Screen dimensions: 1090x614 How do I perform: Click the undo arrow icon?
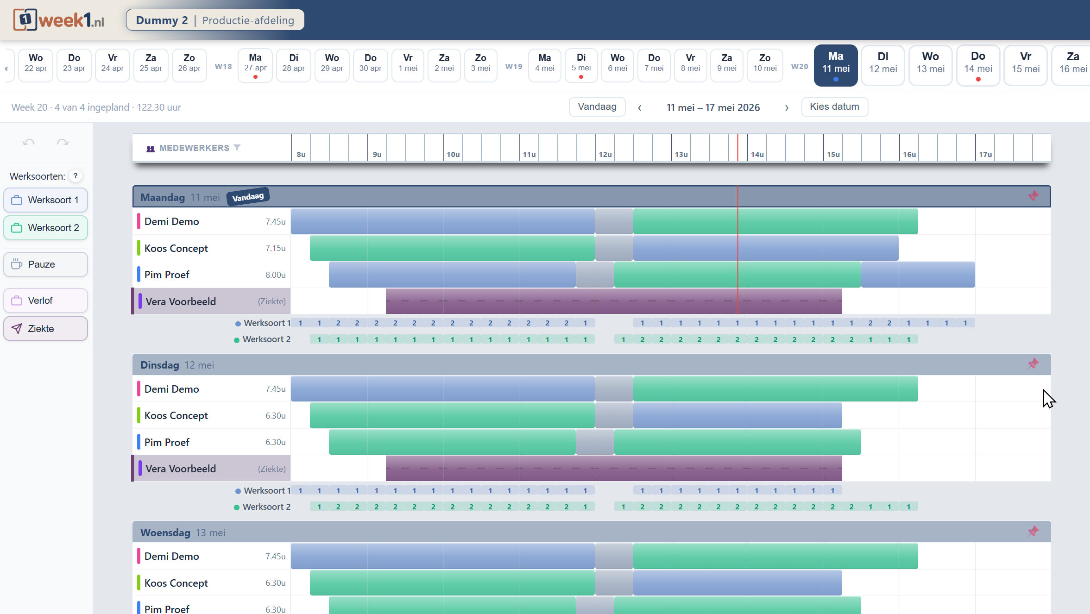click(x=29, y=143)
